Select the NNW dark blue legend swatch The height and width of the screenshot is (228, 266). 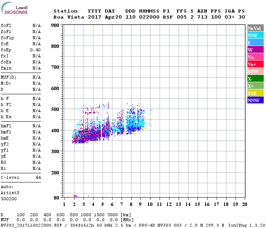pos(255,100)
